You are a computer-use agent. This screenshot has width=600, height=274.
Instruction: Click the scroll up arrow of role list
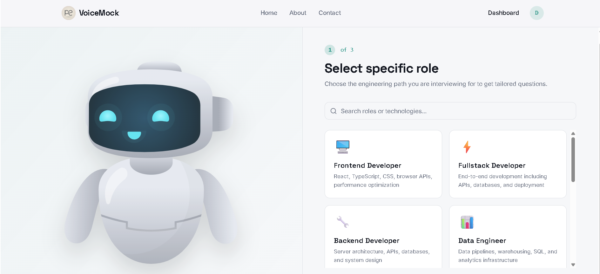tap(573, 134)
